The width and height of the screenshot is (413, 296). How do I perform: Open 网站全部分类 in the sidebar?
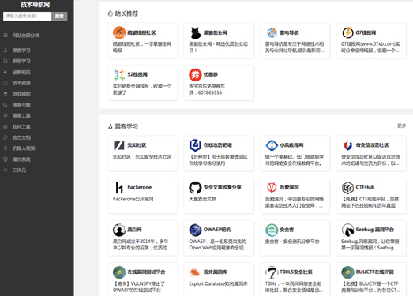[x=26, y=36]
